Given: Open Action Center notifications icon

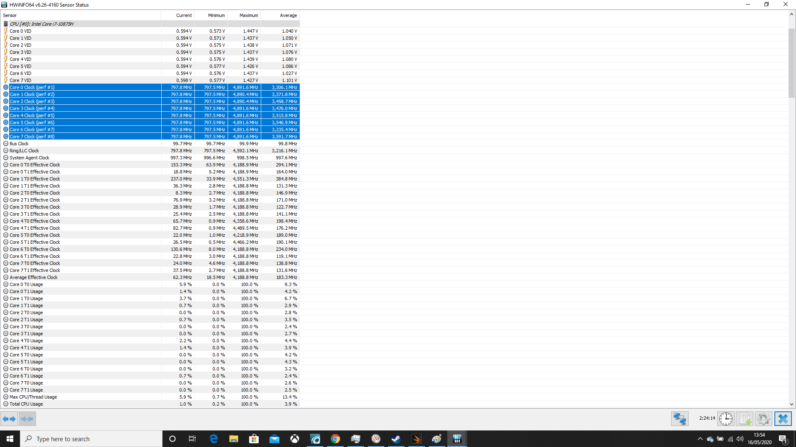Looking at the screenshot, I should click(x=783, y=439).
